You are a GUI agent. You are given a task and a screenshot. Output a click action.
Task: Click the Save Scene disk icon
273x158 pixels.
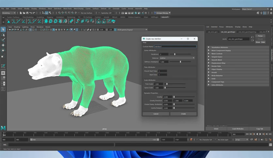click(x=27, y=13)
